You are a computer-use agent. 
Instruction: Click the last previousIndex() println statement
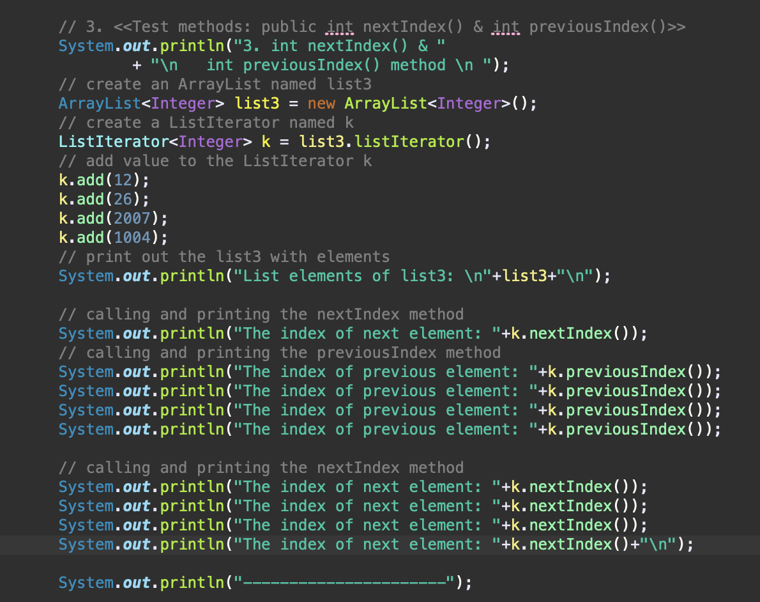tap(383, 429)
